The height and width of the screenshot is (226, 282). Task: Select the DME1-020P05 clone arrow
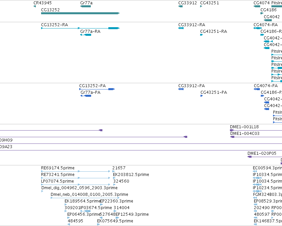tap(250, 157)
